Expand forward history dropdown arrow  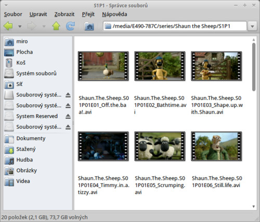coord(44,27)
